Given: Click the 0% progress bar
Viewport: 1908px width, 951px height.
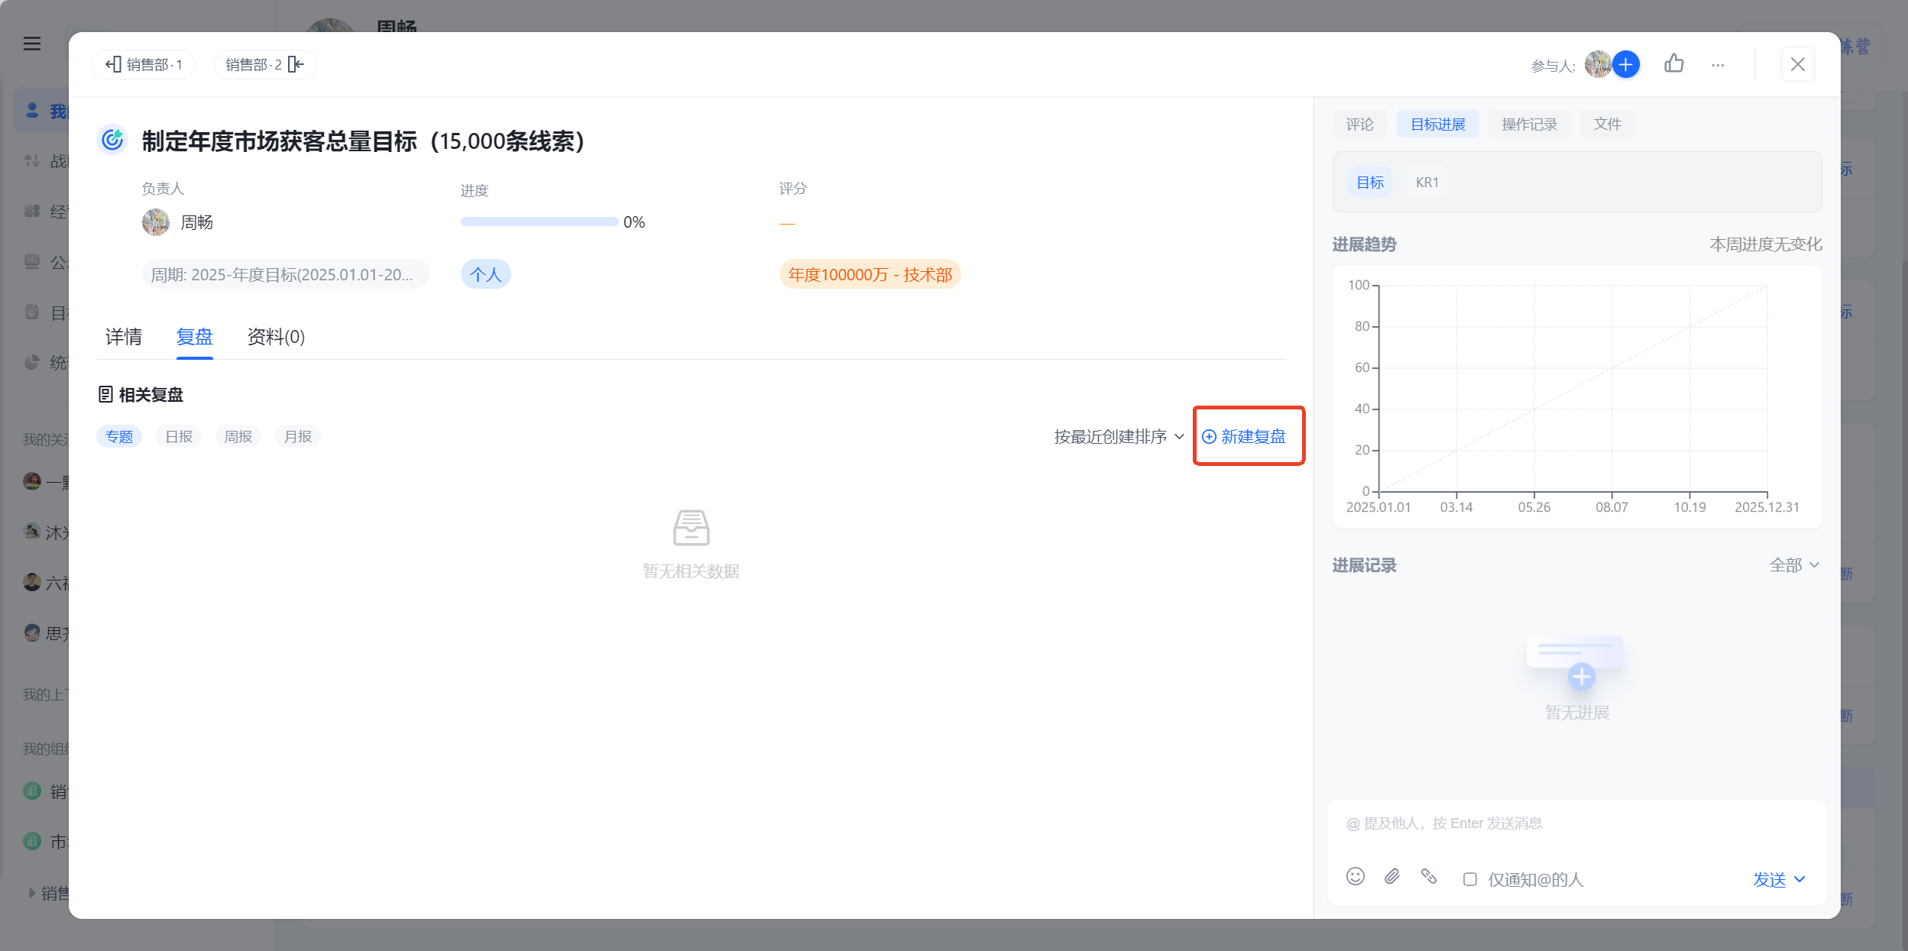Looking at the screenshot, I should 539,222.
